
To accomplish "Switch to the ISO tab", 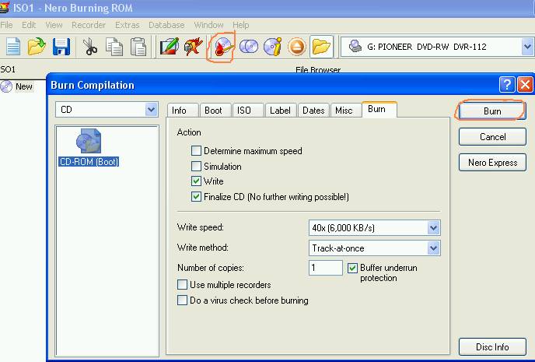I will click(248, 111).
